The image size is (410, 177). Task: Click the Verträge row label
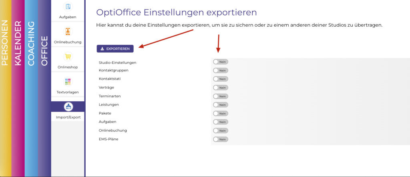(x=107, y=87)
